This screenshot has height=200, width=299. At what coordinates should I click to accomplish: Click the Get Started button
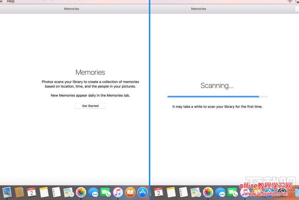[x=90, y=106]
